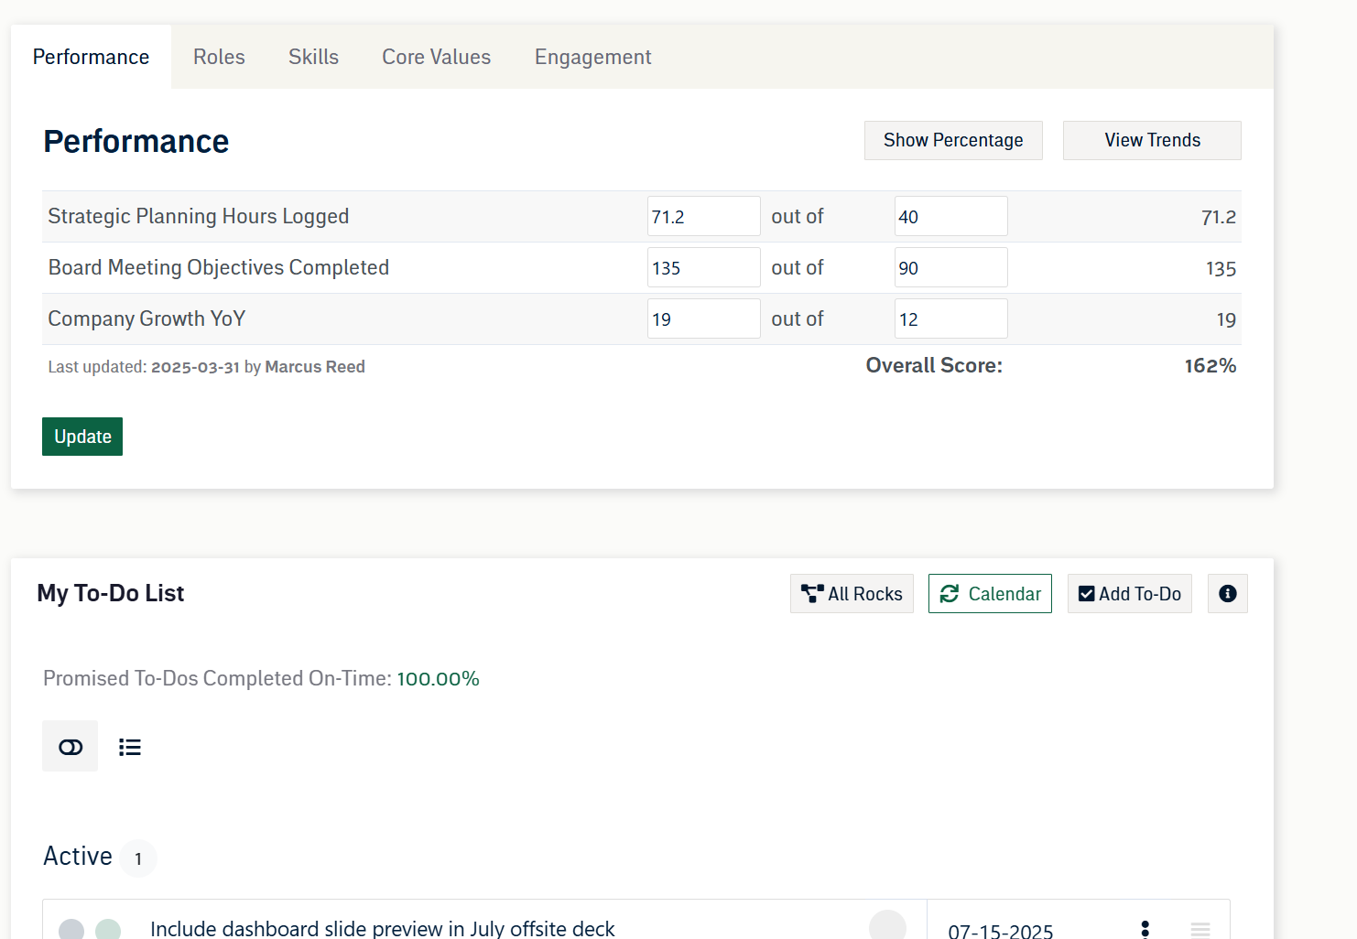Sync with the Calendar button
Image resolution: width=1357 pixels, height=939 pixels.
pyautogui.click(x=990, y=594)
